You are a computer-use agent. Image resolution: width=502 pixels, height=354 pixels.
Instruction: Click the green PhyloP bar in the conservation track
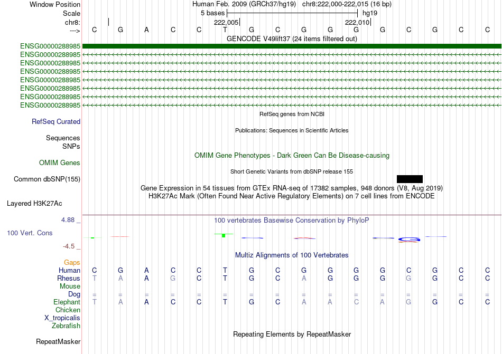[224, 235]
